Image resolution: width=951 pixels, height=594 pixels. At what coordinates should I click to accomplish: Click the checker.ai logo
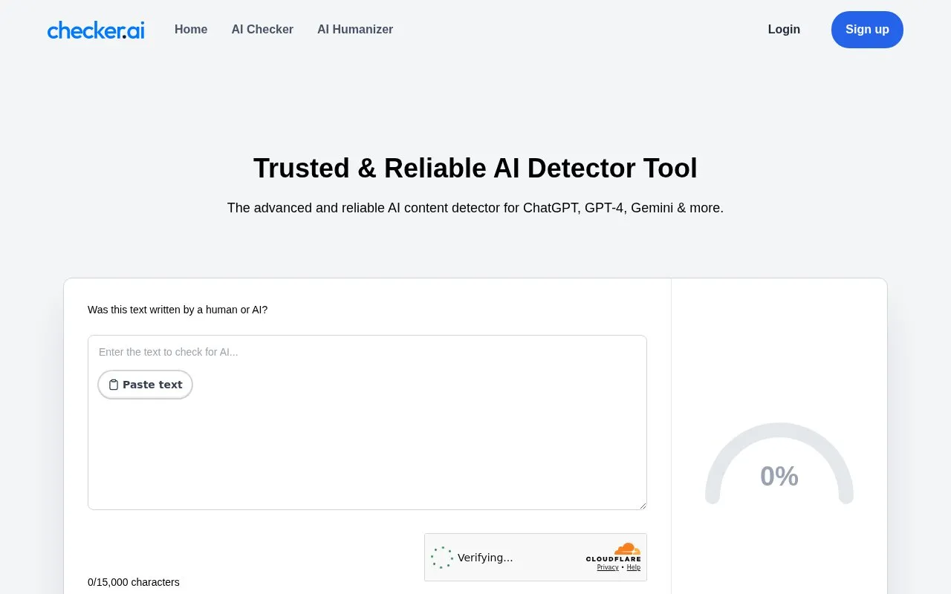click(96, 30)
